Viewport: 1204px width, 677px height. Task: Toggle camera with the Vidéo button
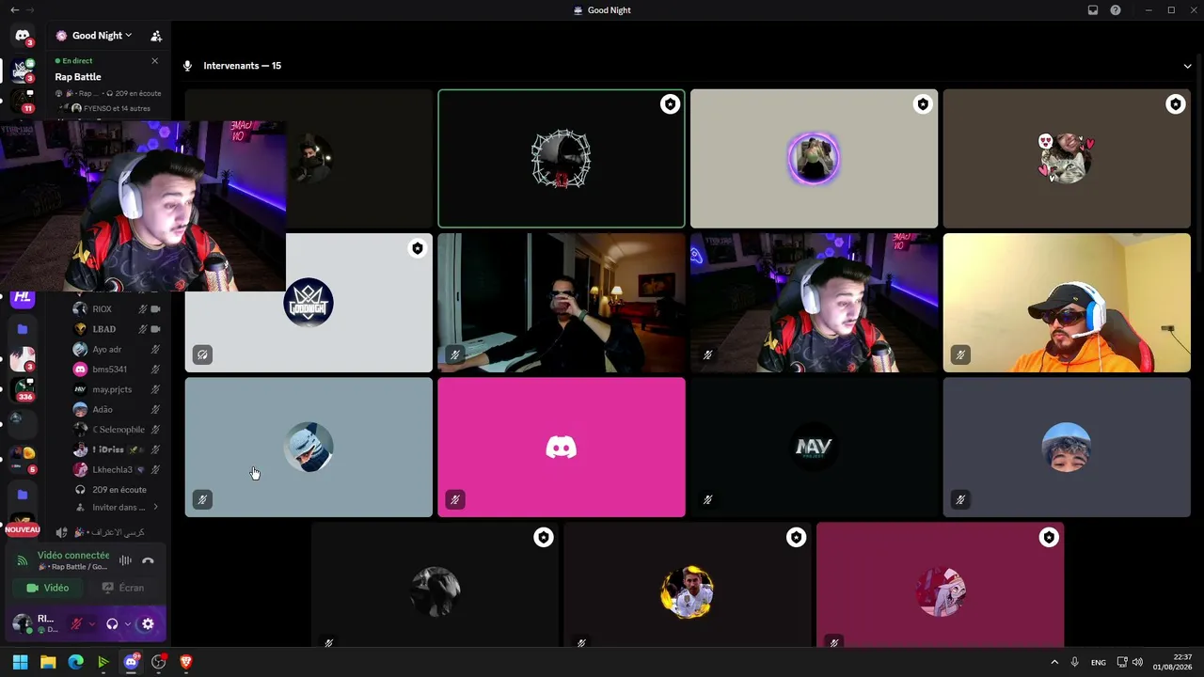click(47, 588)
